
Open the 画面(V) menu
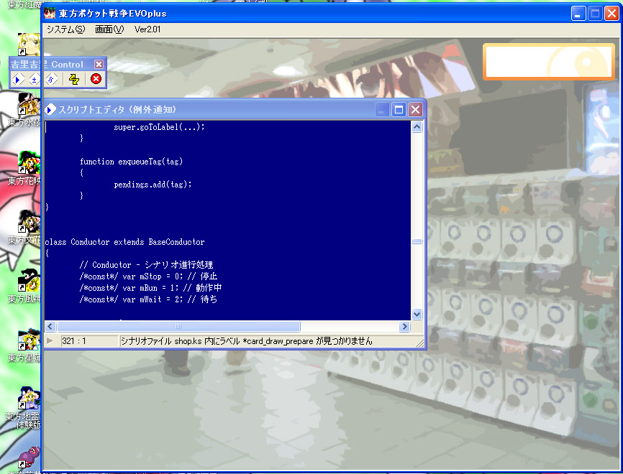click(109, 29)
